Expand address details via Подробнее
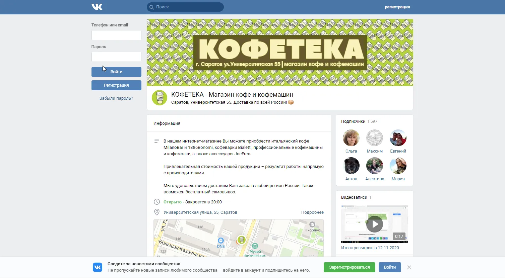The height and width of the screenshot is (278, 505). pos(312,212)
